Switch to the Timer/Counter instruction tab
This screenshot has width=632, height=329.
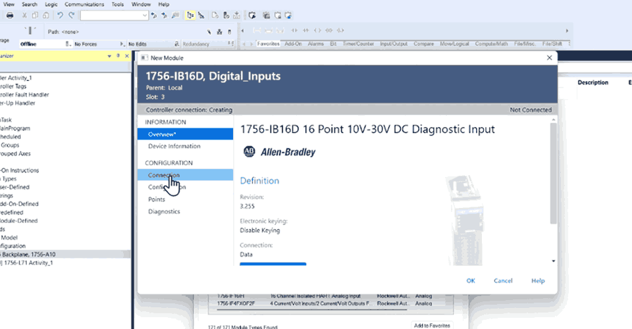359,44
